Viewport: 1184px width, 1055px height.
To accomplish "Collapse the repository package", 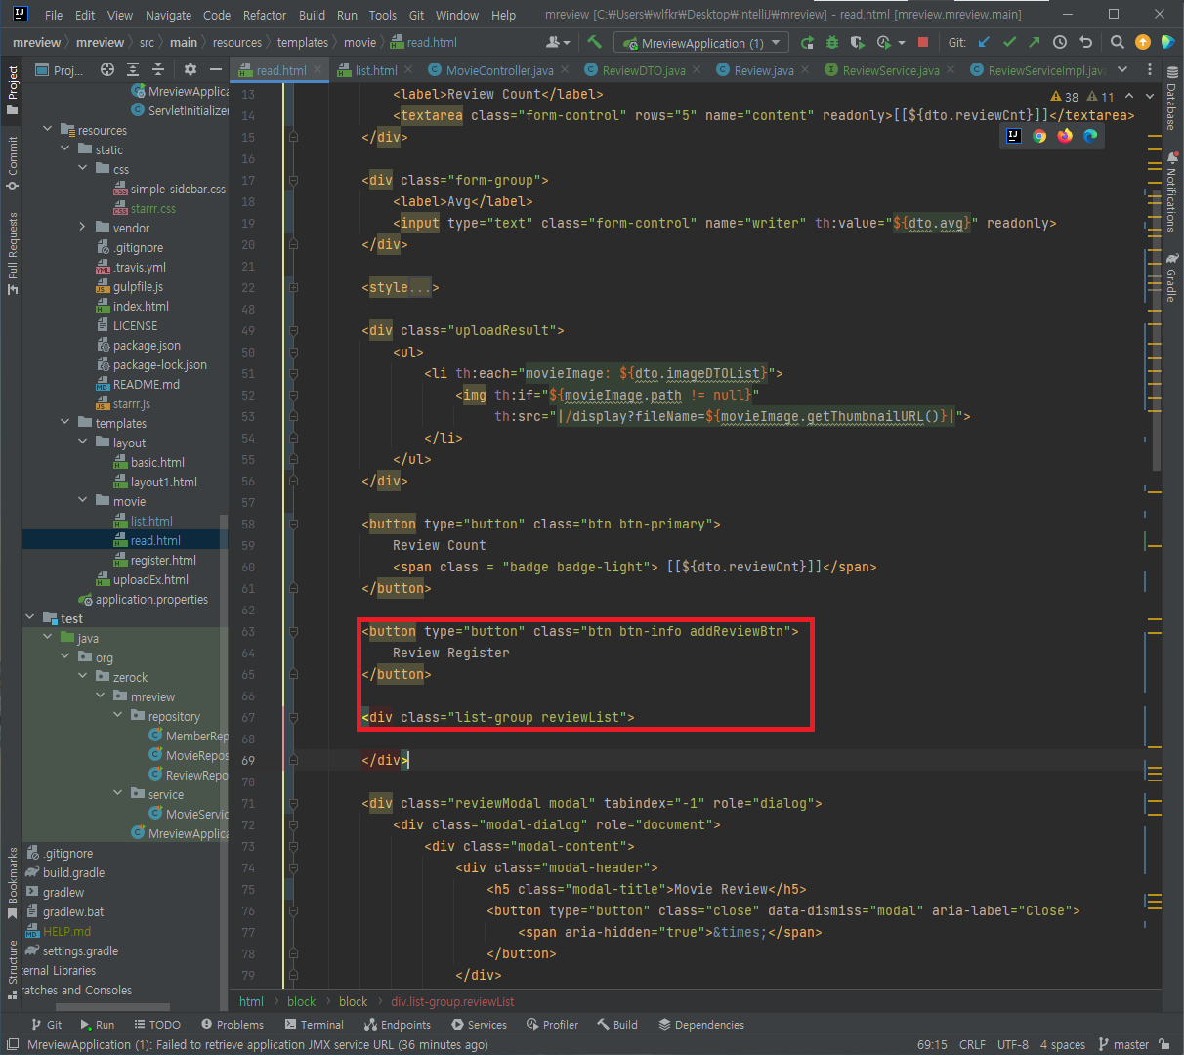I will [x=118, y=716].
